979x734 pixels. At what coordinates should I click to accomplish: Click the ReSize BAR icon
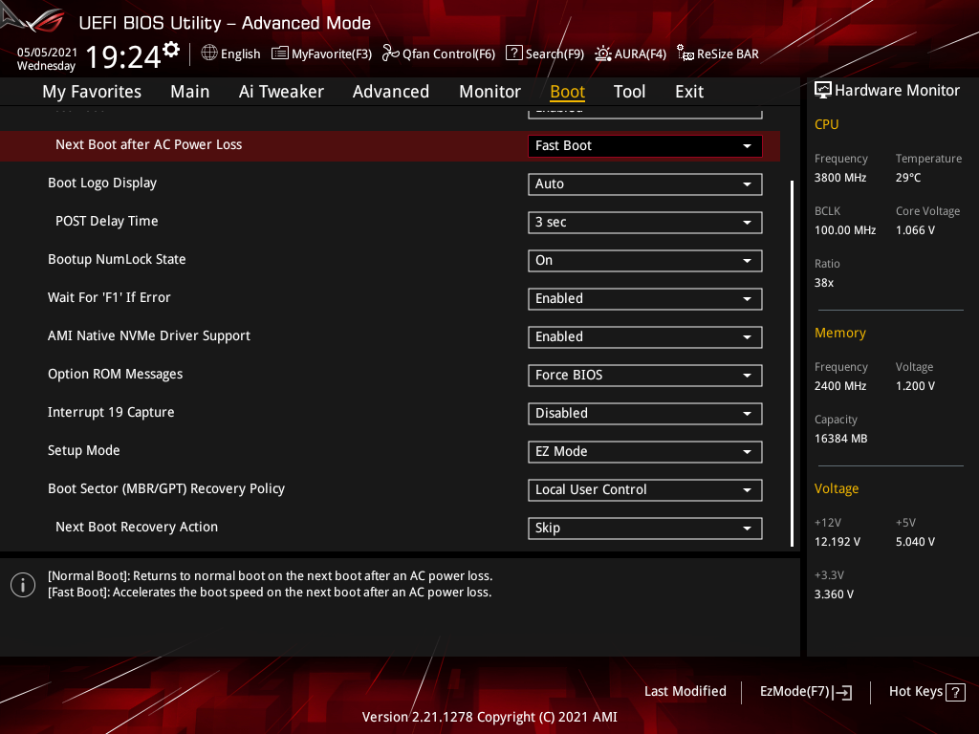[x=685, y=54]
